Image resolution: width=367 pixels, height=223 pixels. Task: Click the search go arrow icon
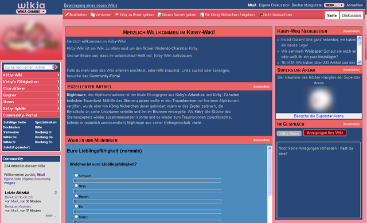pyautogui.click(x=55, y=67)
